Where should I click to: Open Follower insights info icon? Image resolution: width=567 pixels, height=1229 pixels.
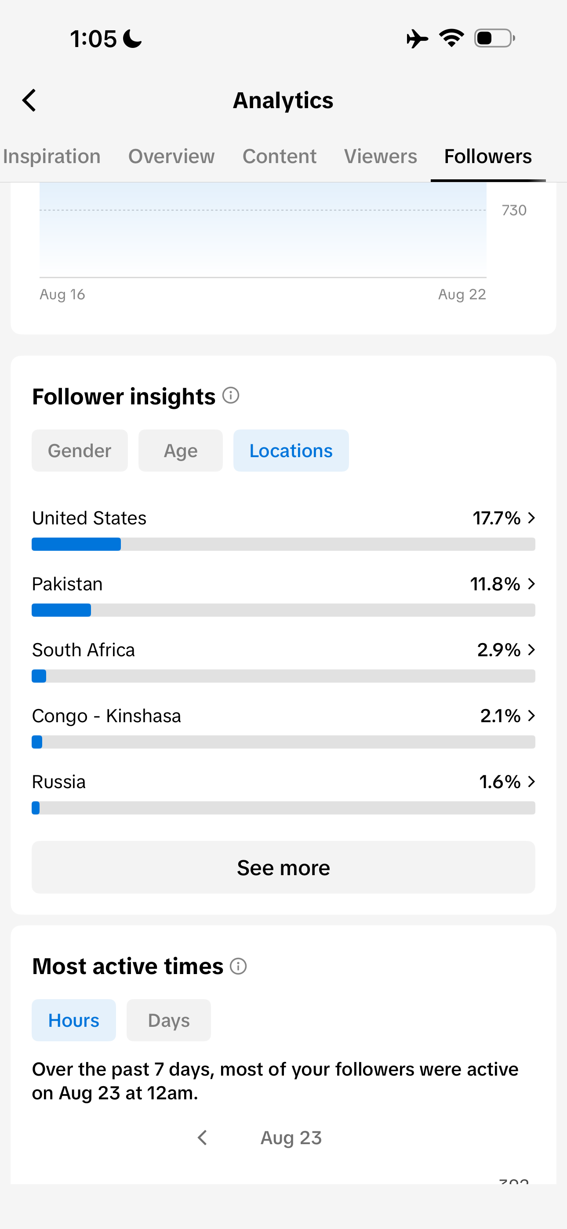point(231,396)
